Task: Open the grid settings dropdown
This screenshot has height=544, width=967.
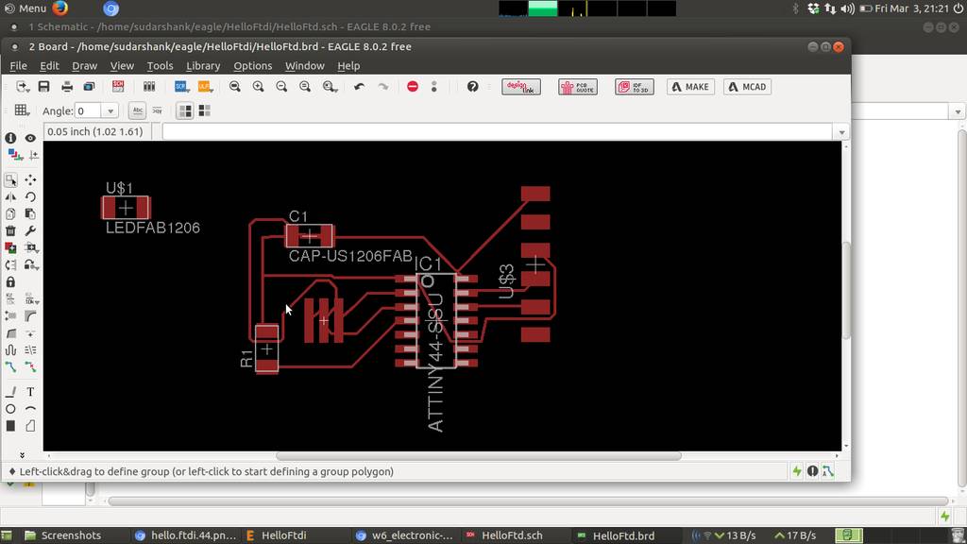Action: pos(22,110)
